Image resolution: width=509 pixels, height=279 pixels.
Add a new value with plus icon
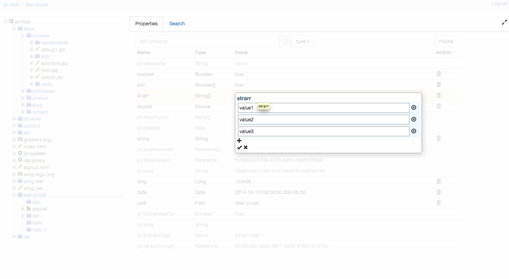[x=239, y=140]
